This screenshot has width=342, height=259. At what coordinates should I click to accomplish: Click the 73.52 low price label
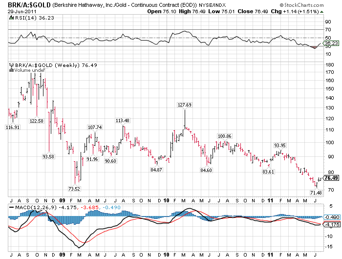[74, 189]
